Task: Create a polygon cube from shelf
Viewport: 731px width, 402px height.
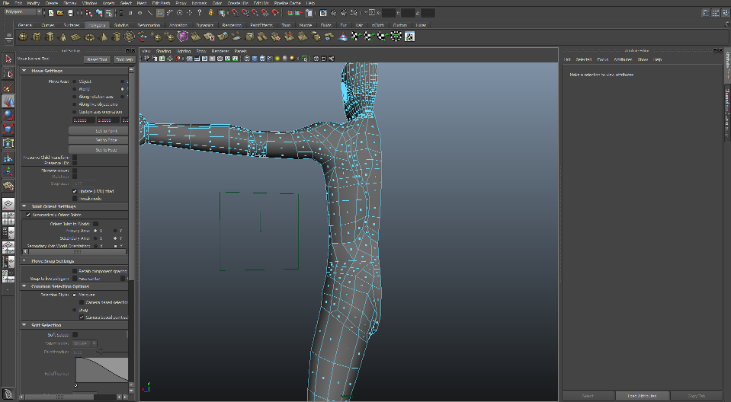Action: pyautogui.click(x=37, y=37)
